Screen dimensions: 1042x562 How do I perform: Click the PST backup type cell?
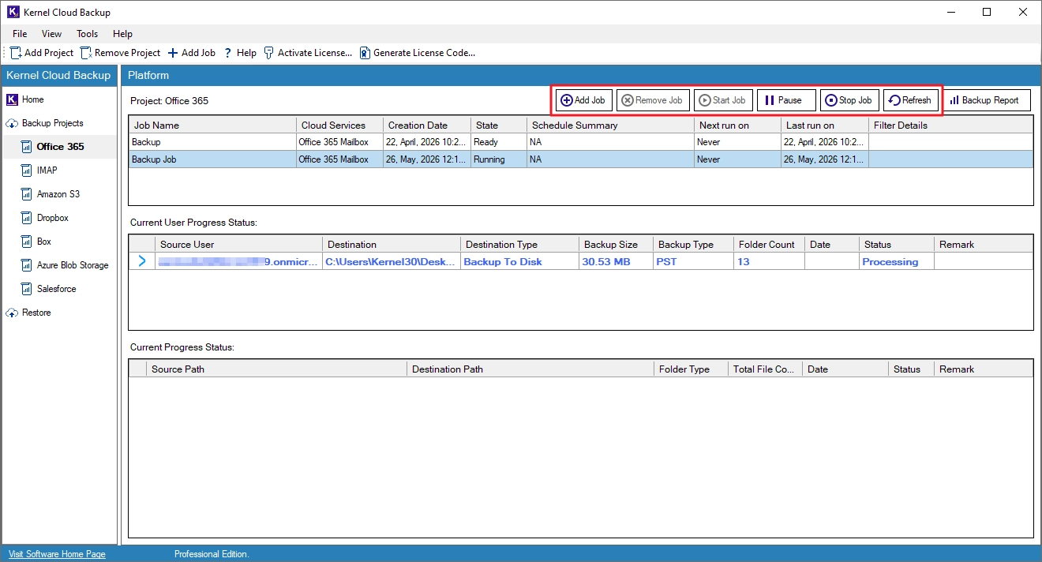693,261
